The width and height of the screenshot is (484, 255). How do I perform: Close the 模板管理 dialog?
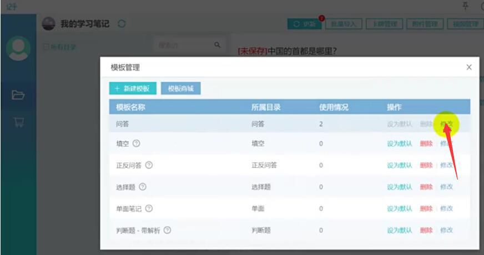pyautogui.click(x=469, y=67)
